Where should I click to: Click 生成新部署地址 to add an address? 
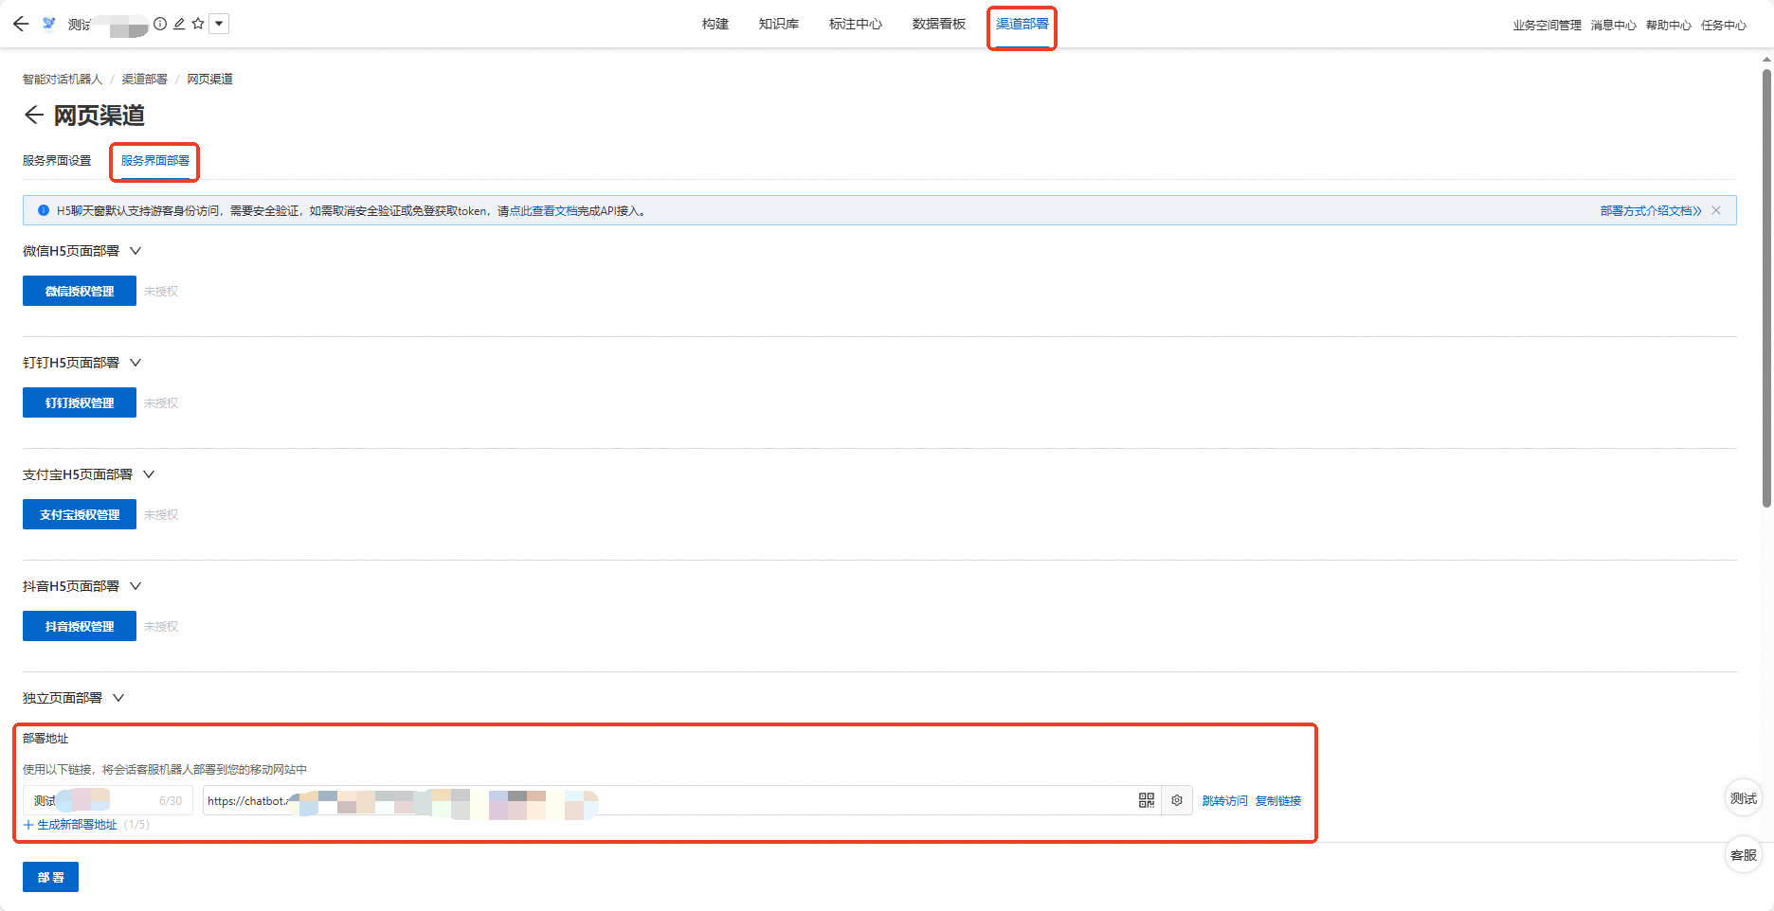(x=70, y=825)
